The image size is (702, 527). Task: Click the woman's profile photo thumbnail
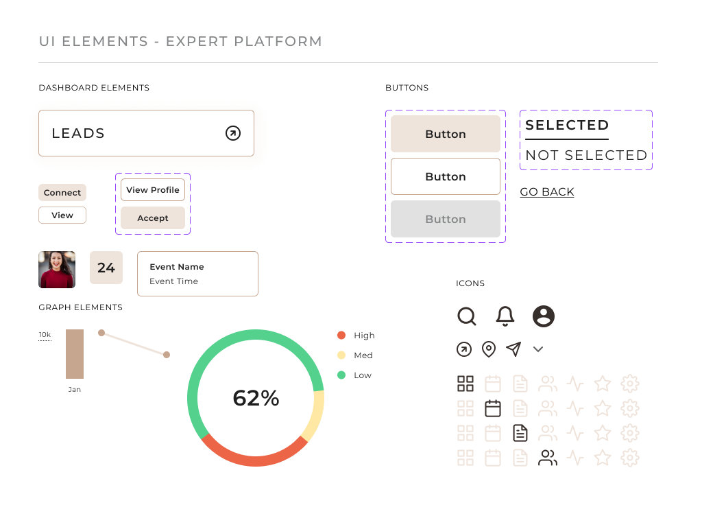point(56,268)
